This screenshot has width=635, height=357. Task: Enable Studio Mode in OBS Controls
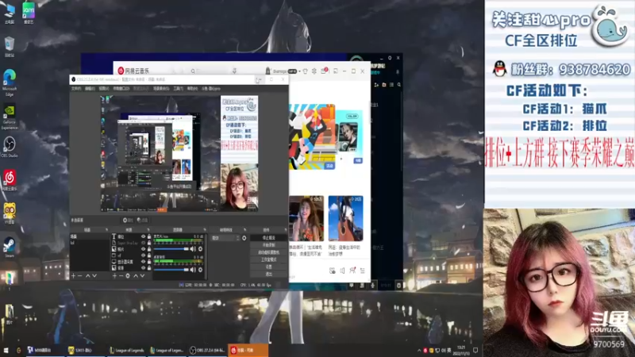pos(268,260)
